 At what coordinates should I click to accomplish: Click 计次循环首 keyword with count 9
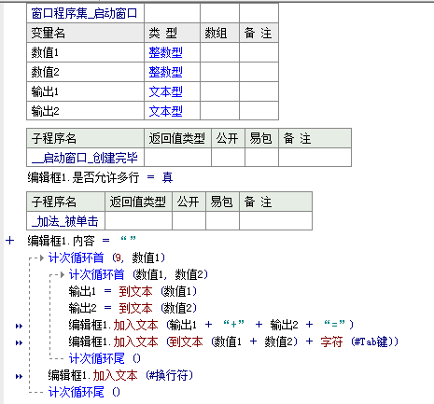tap(76, 258)
